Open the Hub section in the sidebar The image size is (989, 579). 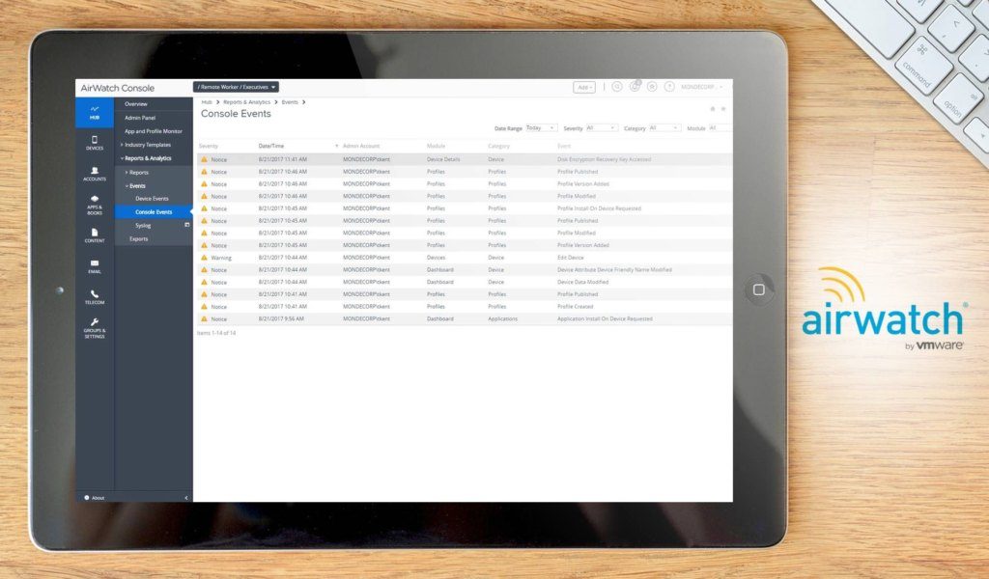point(94,113)
